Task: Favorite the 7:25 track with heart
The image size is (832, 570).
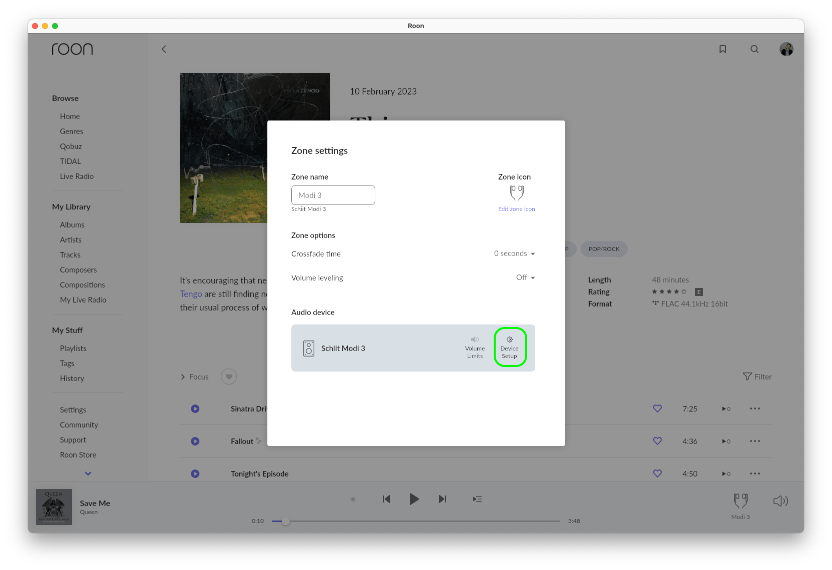Action: 658,408
